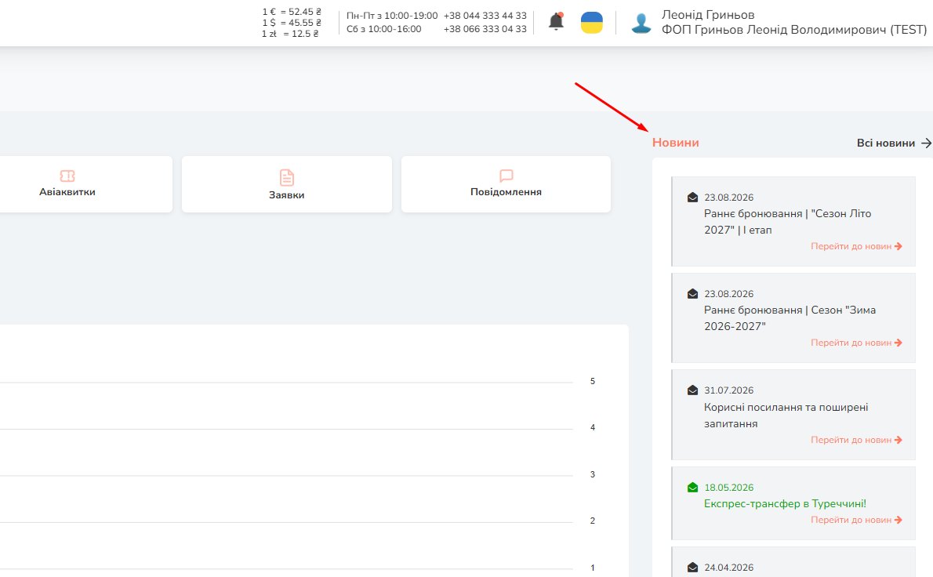This screenshot has height=577, width=933.
Task: Click the euro exchange rate 52.45 ₴
Action: (x=292, y=11)
